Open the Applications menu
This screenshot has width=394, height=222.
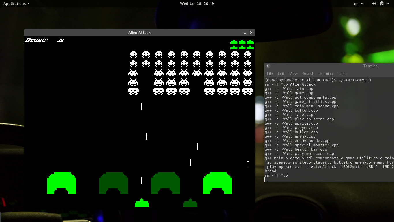[16, 4]
